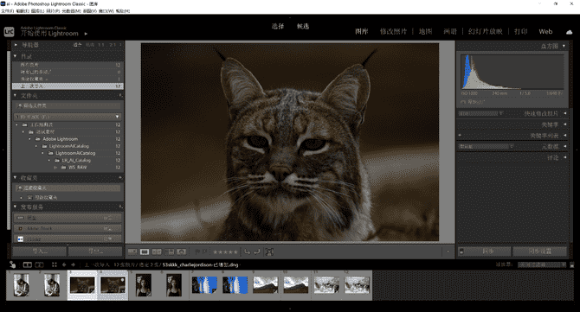Open Compare view from toolbar
This screenshot has width=580, height=312.
[157, 252]
